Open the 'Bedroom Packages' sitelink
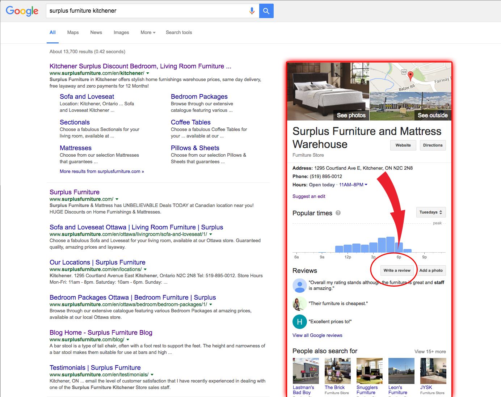The height and width of the screenshot is (397, 501). pos(199,97)
